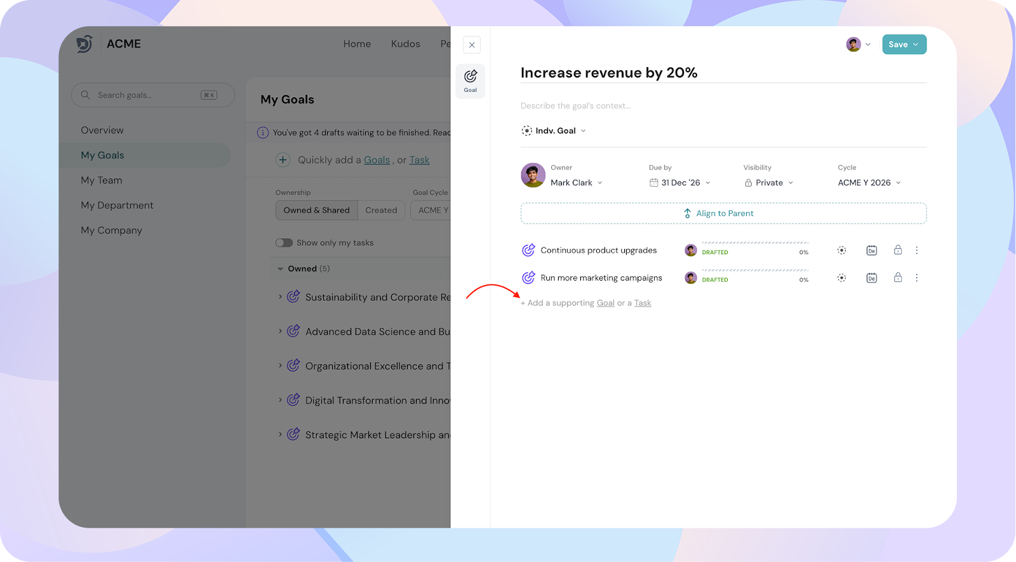Click the user avatar at top right

(853, 44)
